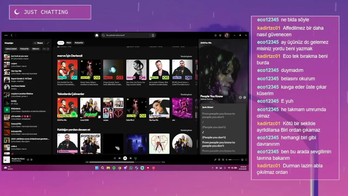Open Kitaplığın library heading
348x196 pixels.
[x=9, y=43]
